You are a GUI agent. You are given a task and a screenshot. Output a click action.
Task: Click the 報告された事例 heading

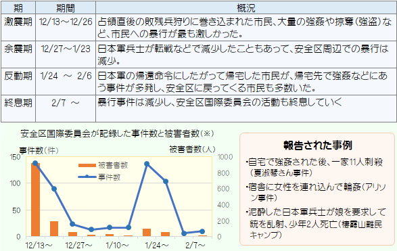(x=318, y=145)
